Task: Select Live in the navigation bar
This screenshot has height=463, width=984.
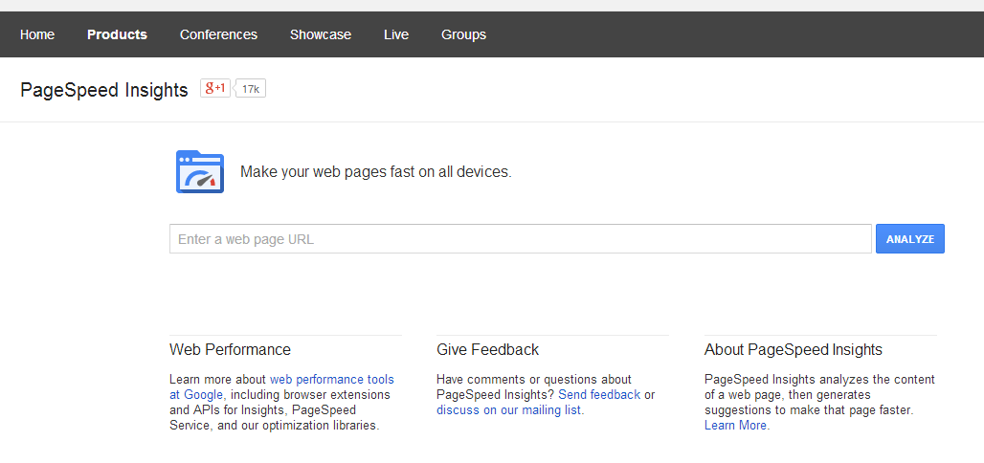Action: (396, 34)
